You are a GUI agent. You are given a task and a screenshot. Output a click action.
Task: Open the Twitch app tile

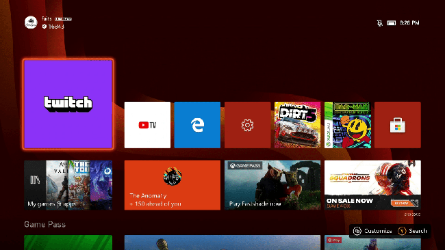coord(68,104)
